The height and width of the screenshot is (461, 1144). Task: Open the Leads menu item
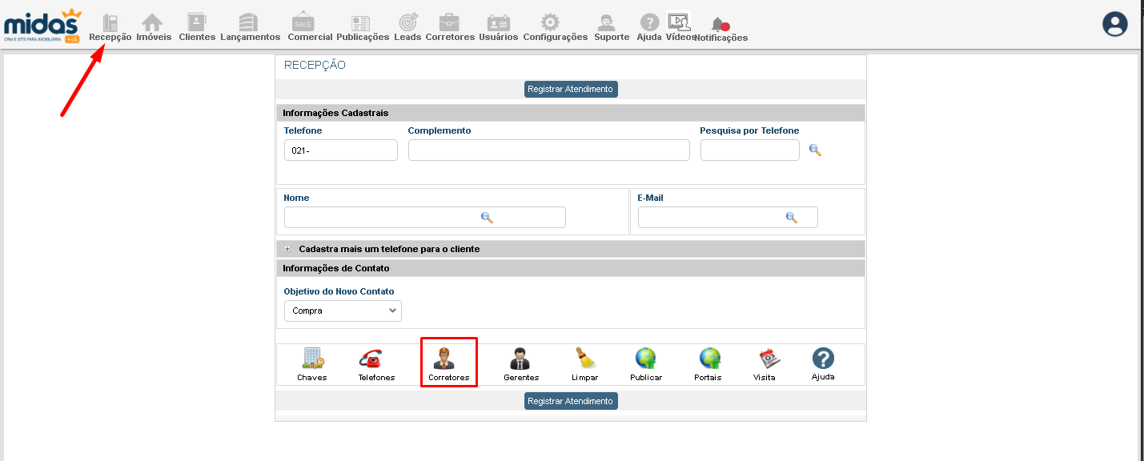click(x=407, y=26)
